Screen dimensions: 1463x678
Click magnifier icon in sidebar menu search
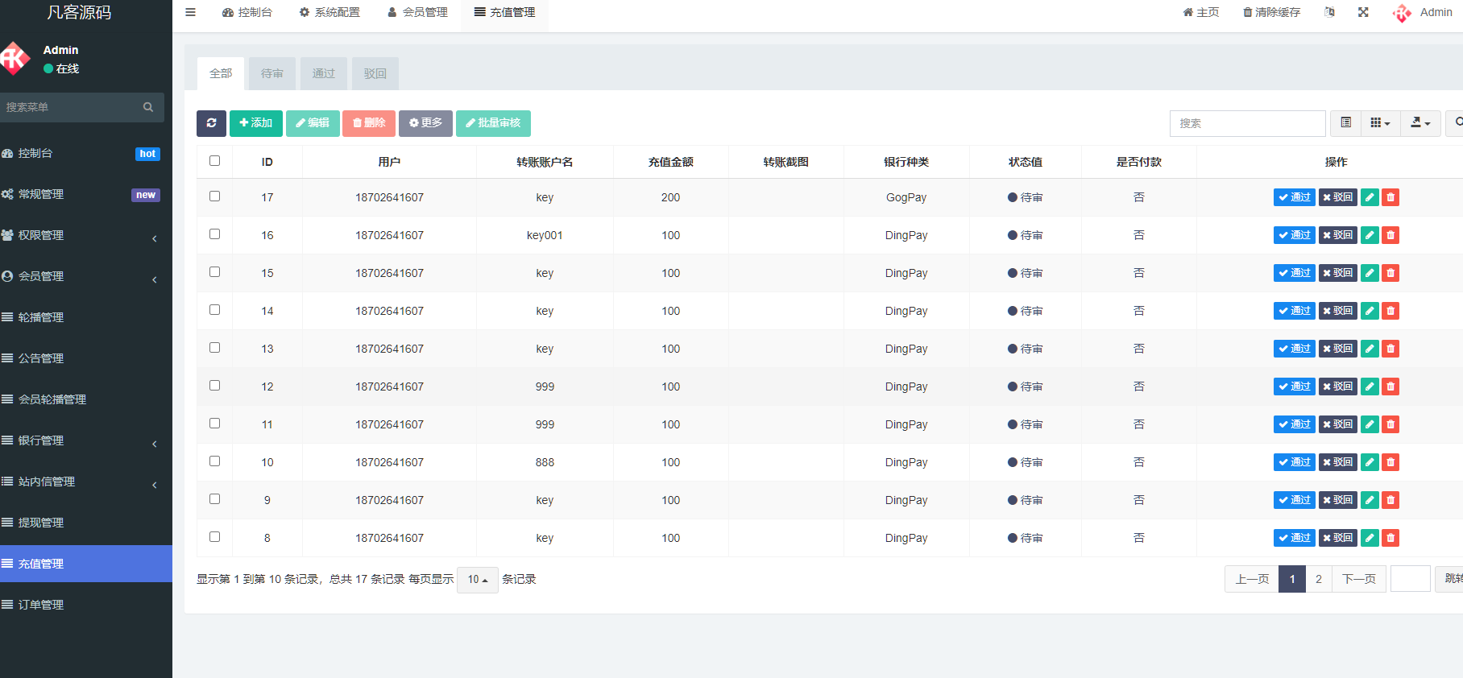148,107
